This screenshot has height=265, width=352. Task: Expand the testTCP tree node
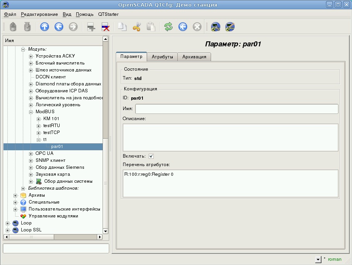tap(39, 132)
